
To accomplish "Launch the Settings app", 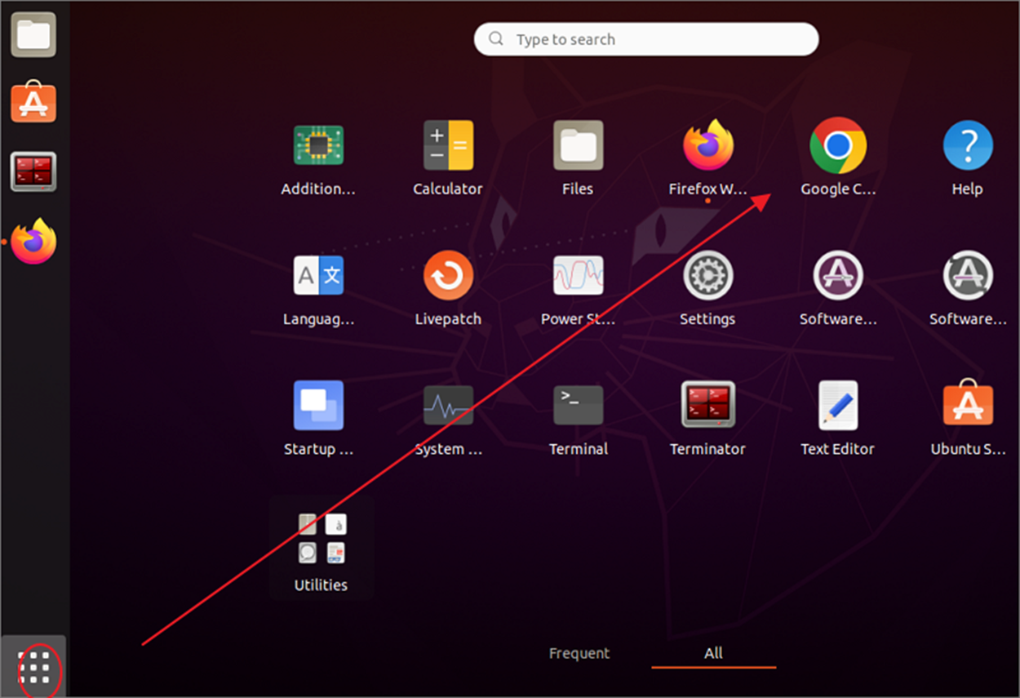I will click(x=708, y=276).
